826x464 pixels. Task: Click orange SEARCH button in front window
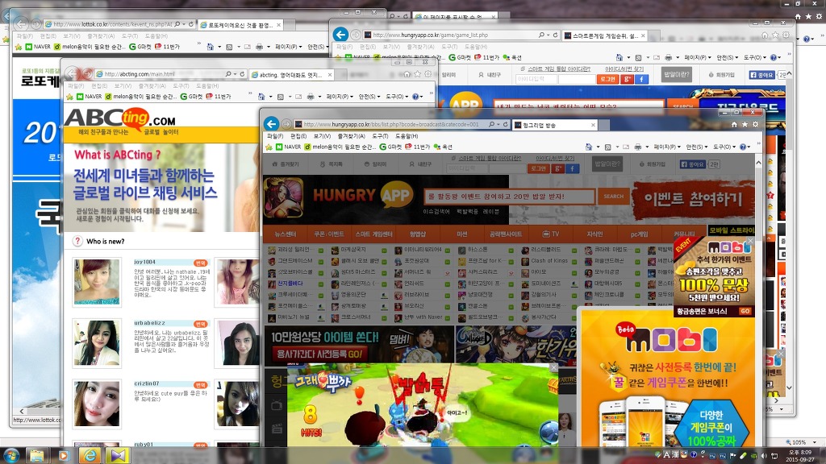pos(614,197)
